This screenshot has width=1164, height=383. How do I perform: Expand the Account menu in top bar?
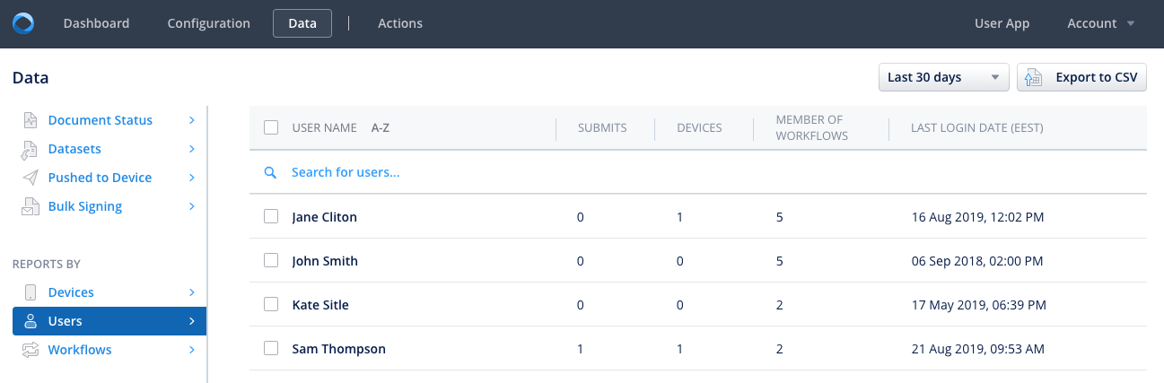point(1100,23)
